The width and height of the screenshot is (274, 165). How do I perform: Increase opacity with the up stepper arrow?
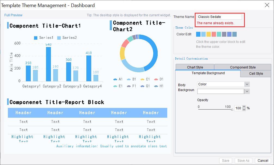[244, 107]
